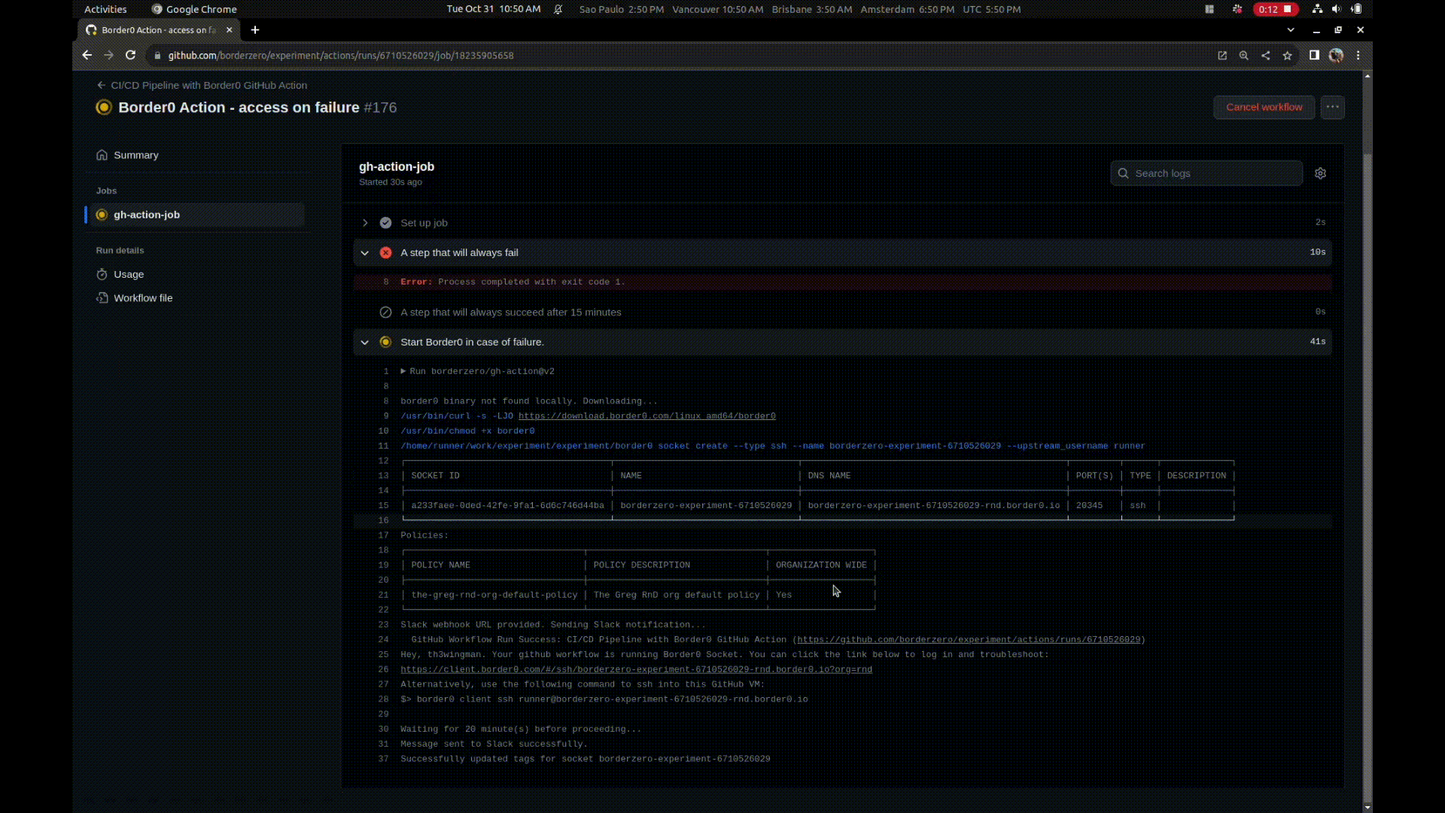Image resolution: width=1445 pixels, height=813 pixels.
Task: Collapse 'A step that will always fail'
Action: click(x=365, y=253)
